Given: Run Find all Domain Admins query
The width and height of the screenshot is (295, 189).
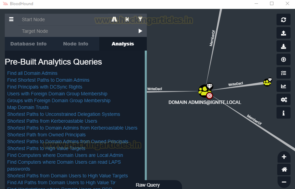Looking at the screenshot, I should 32,73.
